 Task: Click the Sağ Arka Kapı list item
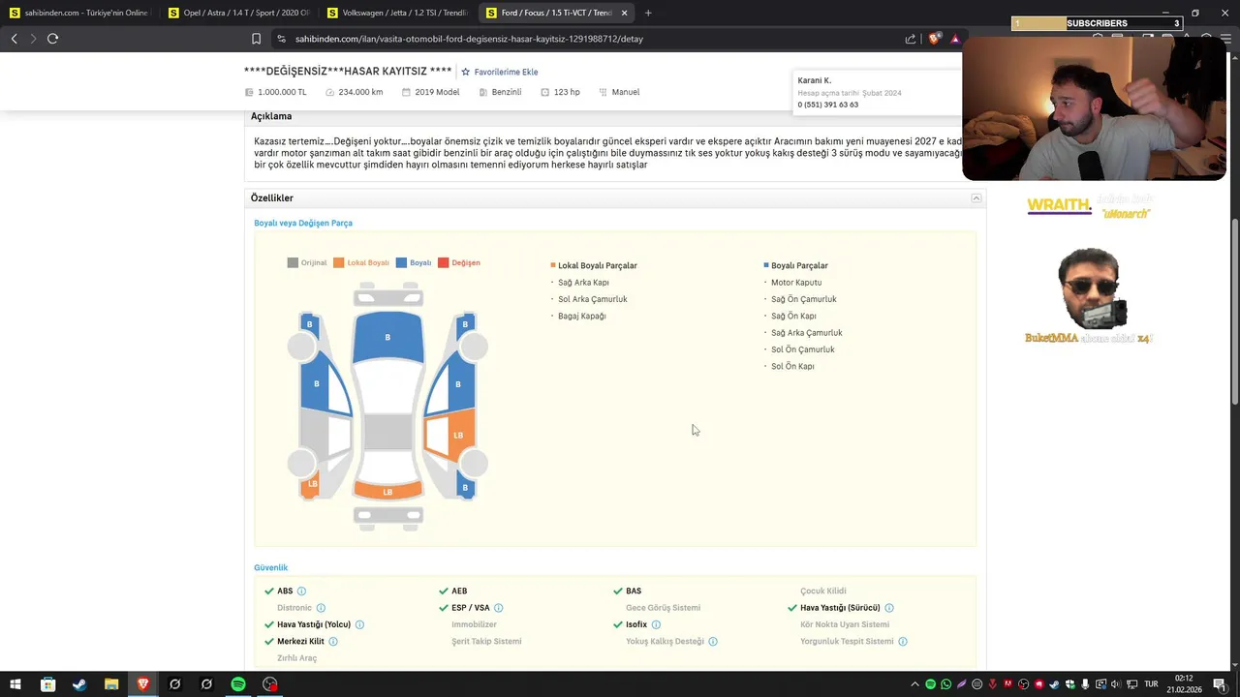point(583,283)
